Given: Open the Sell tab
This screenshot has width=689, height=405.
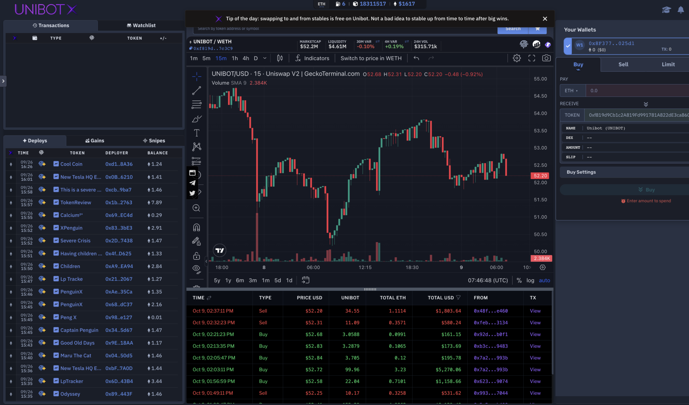Looking at the screenshot, I should point(623,64).
